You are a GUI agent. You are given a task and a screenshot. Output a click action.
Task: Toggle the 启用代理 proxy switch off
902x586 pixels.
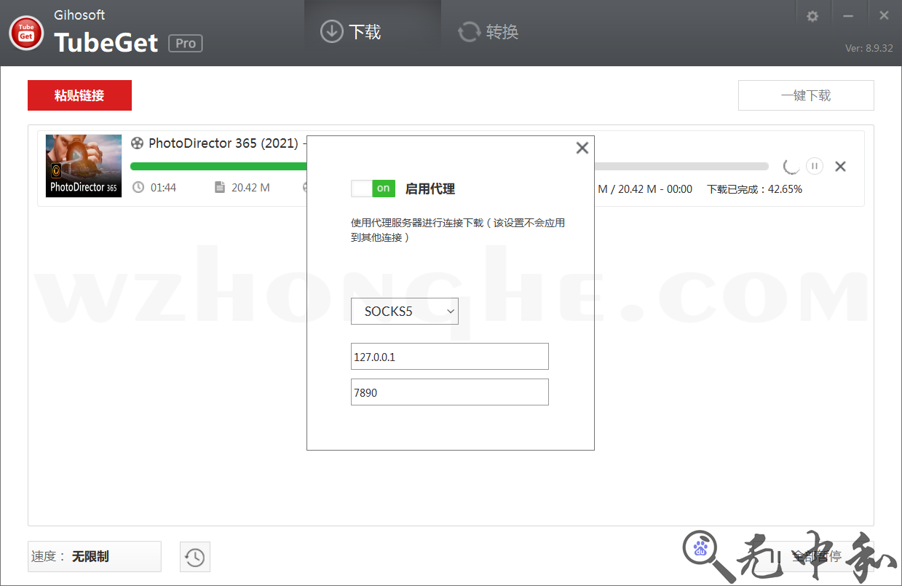373,189
